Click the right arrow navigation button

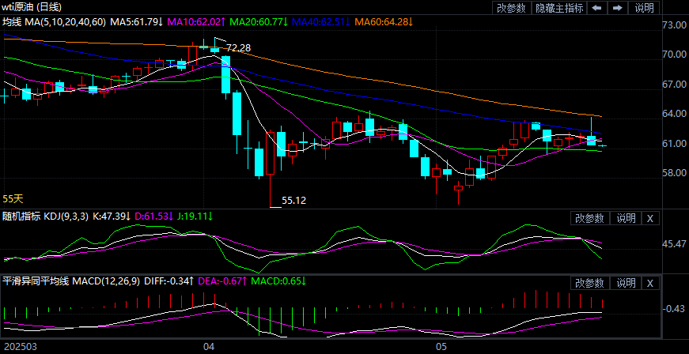[617, 7]
